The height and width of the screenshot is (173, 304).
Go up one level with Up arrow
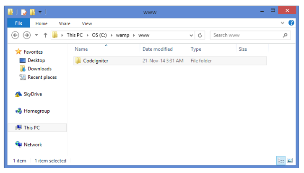tap(45, 35)
